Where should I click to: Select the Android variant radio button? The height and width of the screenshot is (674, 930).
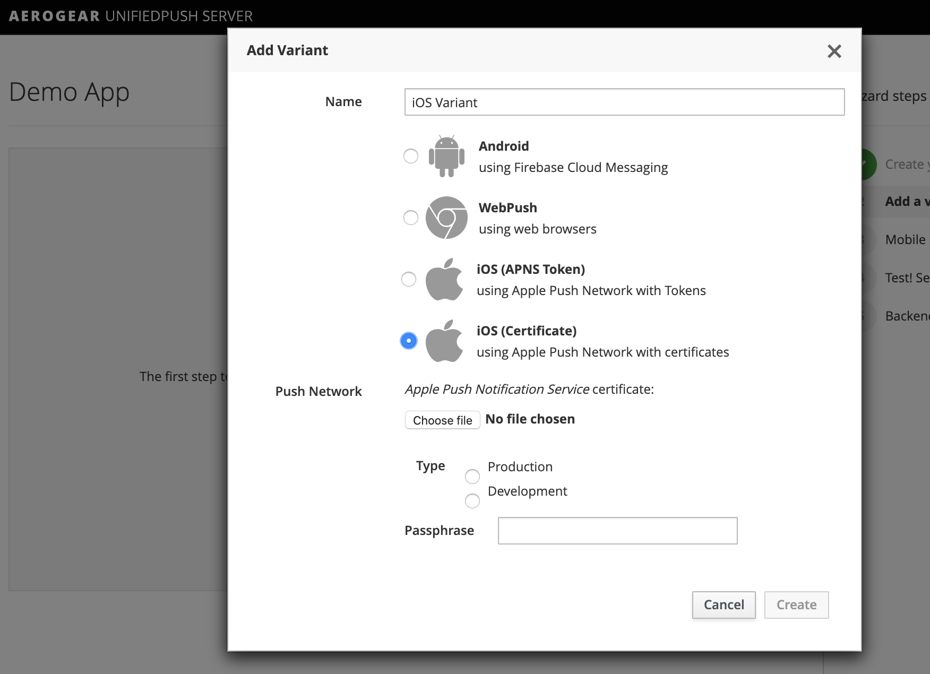coord(411,156)
